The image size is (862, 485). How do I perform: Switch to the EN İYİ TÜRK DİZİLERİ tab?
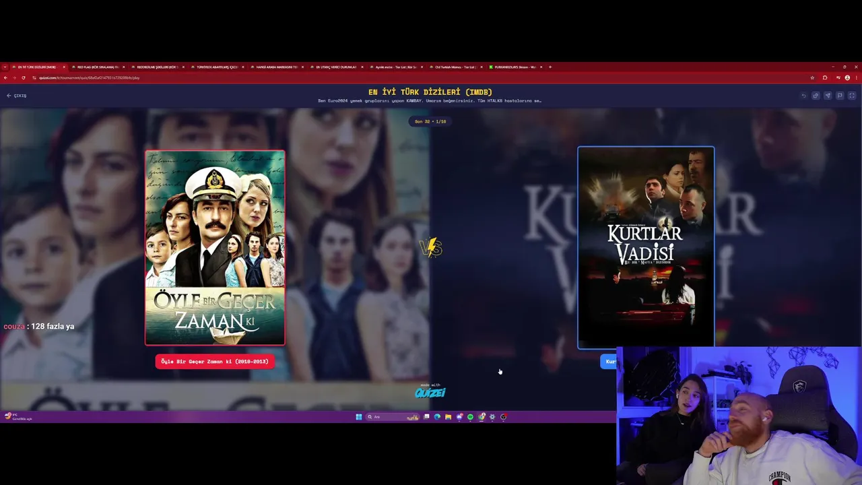coord(37,67)
